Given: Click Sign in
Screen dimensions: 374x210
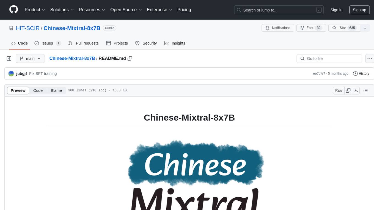Looking at the screenshot, I should pyautogui.click(x=336, y=10).
